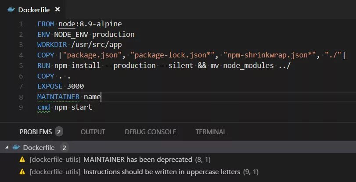Switch to the Terminal tab

[x=211, y=132]
